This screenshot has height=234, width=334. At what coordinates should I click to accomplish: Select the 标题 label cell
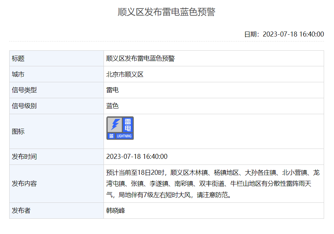[18, 58]
